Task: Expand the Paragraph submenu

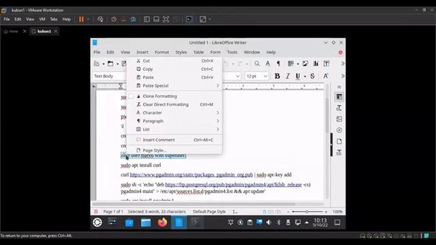Action: tap(174, 121)
